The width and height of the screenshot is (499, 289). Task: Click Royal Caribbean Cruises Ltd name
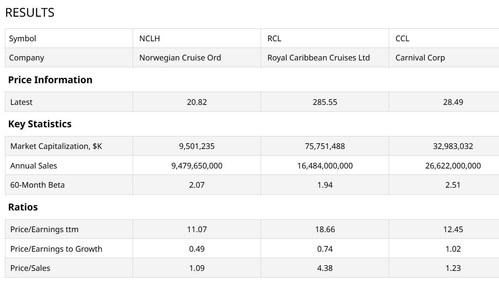pos(318,58)
